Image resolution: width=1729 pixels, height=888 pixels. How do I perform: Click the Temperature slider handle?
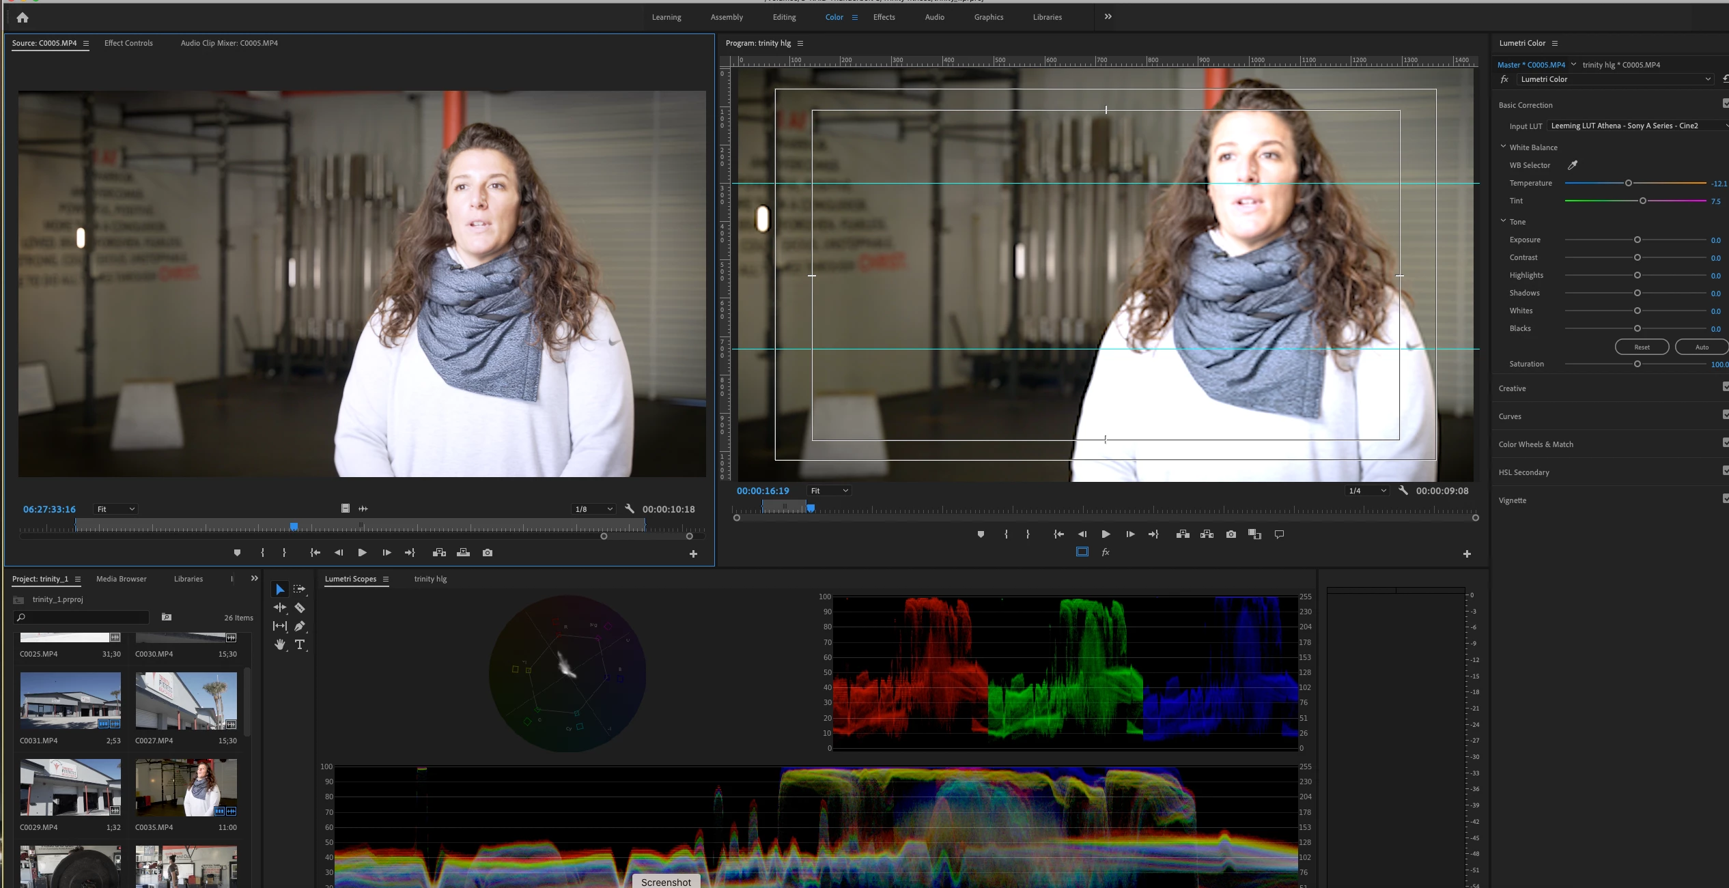(1629, 183)
